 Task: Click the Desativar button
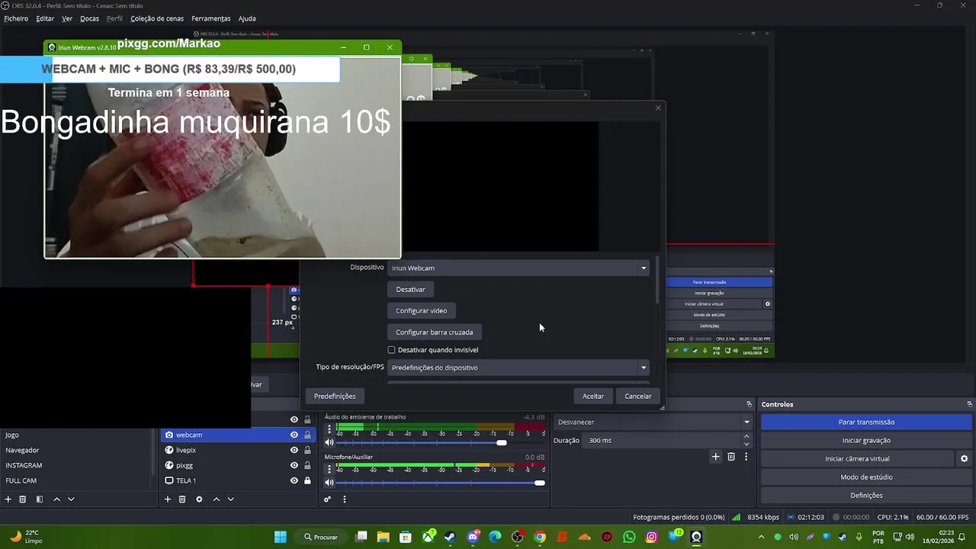pyautogui.click(x=410, y=289)
